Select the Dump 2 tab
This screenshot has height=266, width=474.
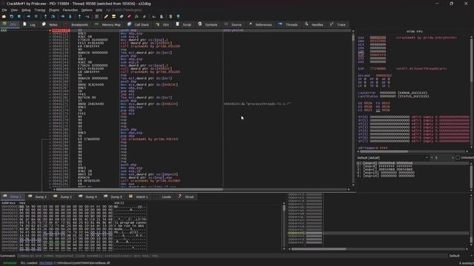click(x=38, y=197)
